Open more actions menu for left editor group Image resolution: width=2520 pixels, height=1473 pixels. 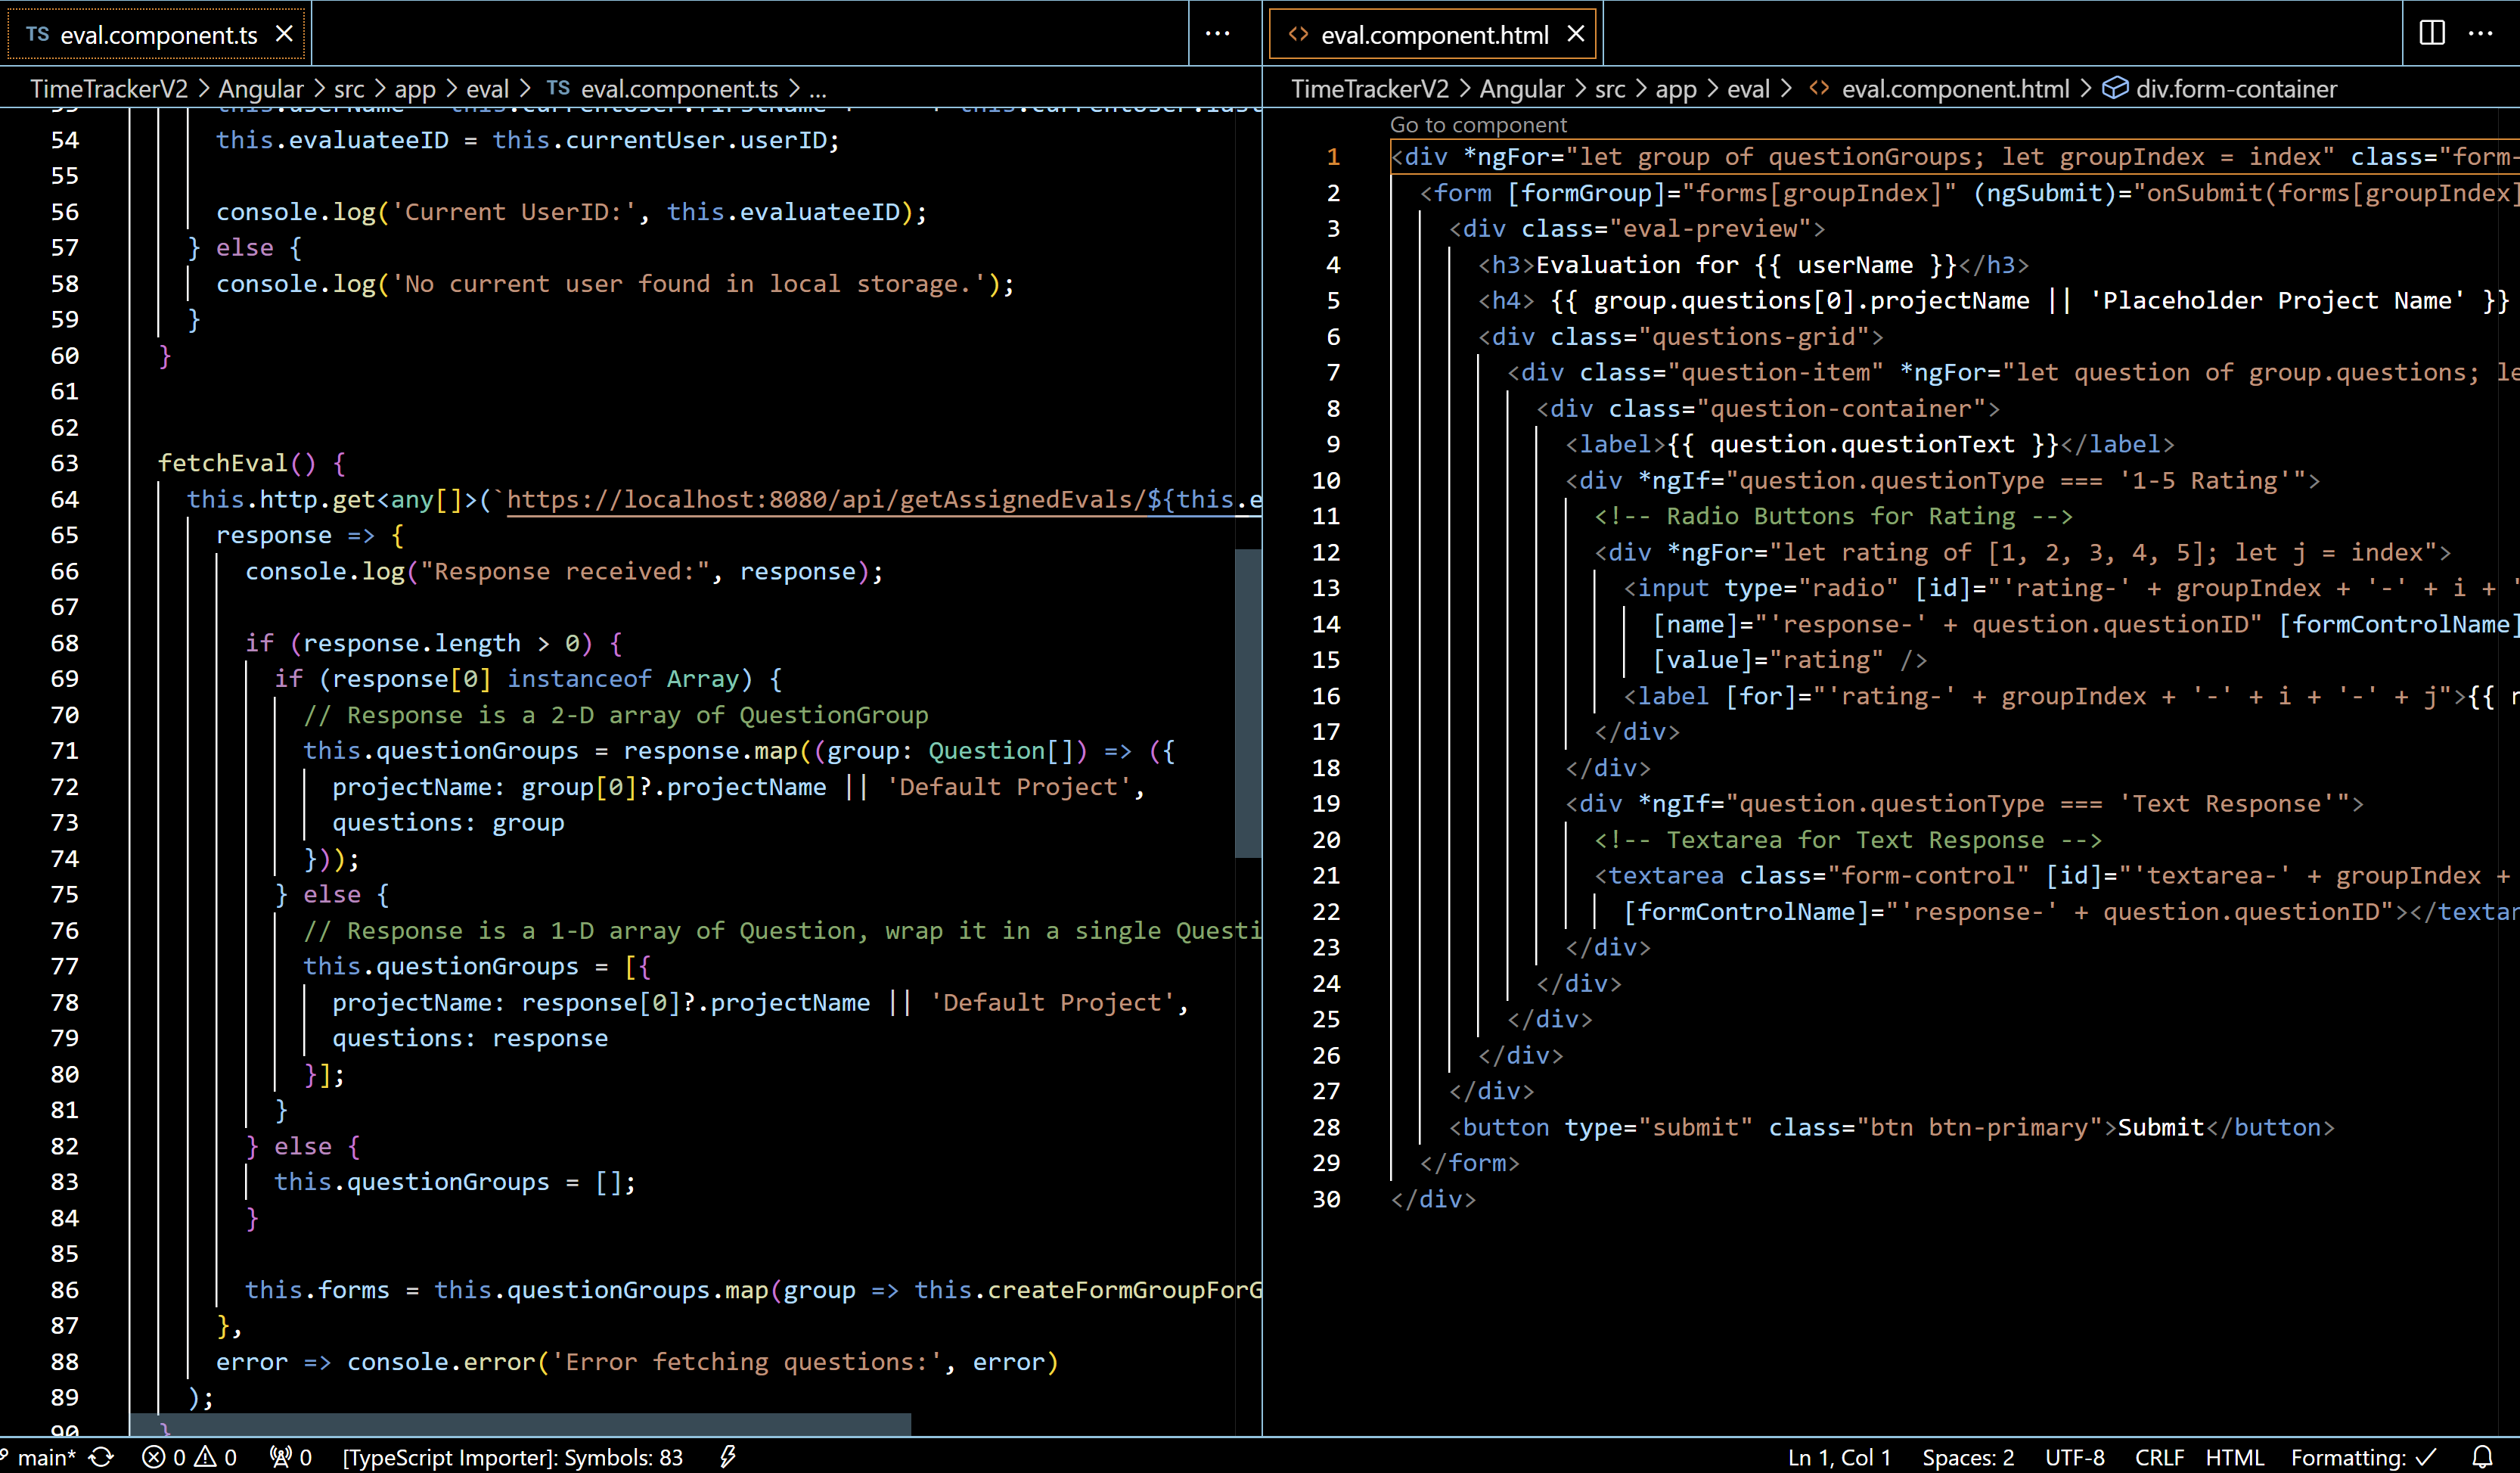tap(1217, 33)
